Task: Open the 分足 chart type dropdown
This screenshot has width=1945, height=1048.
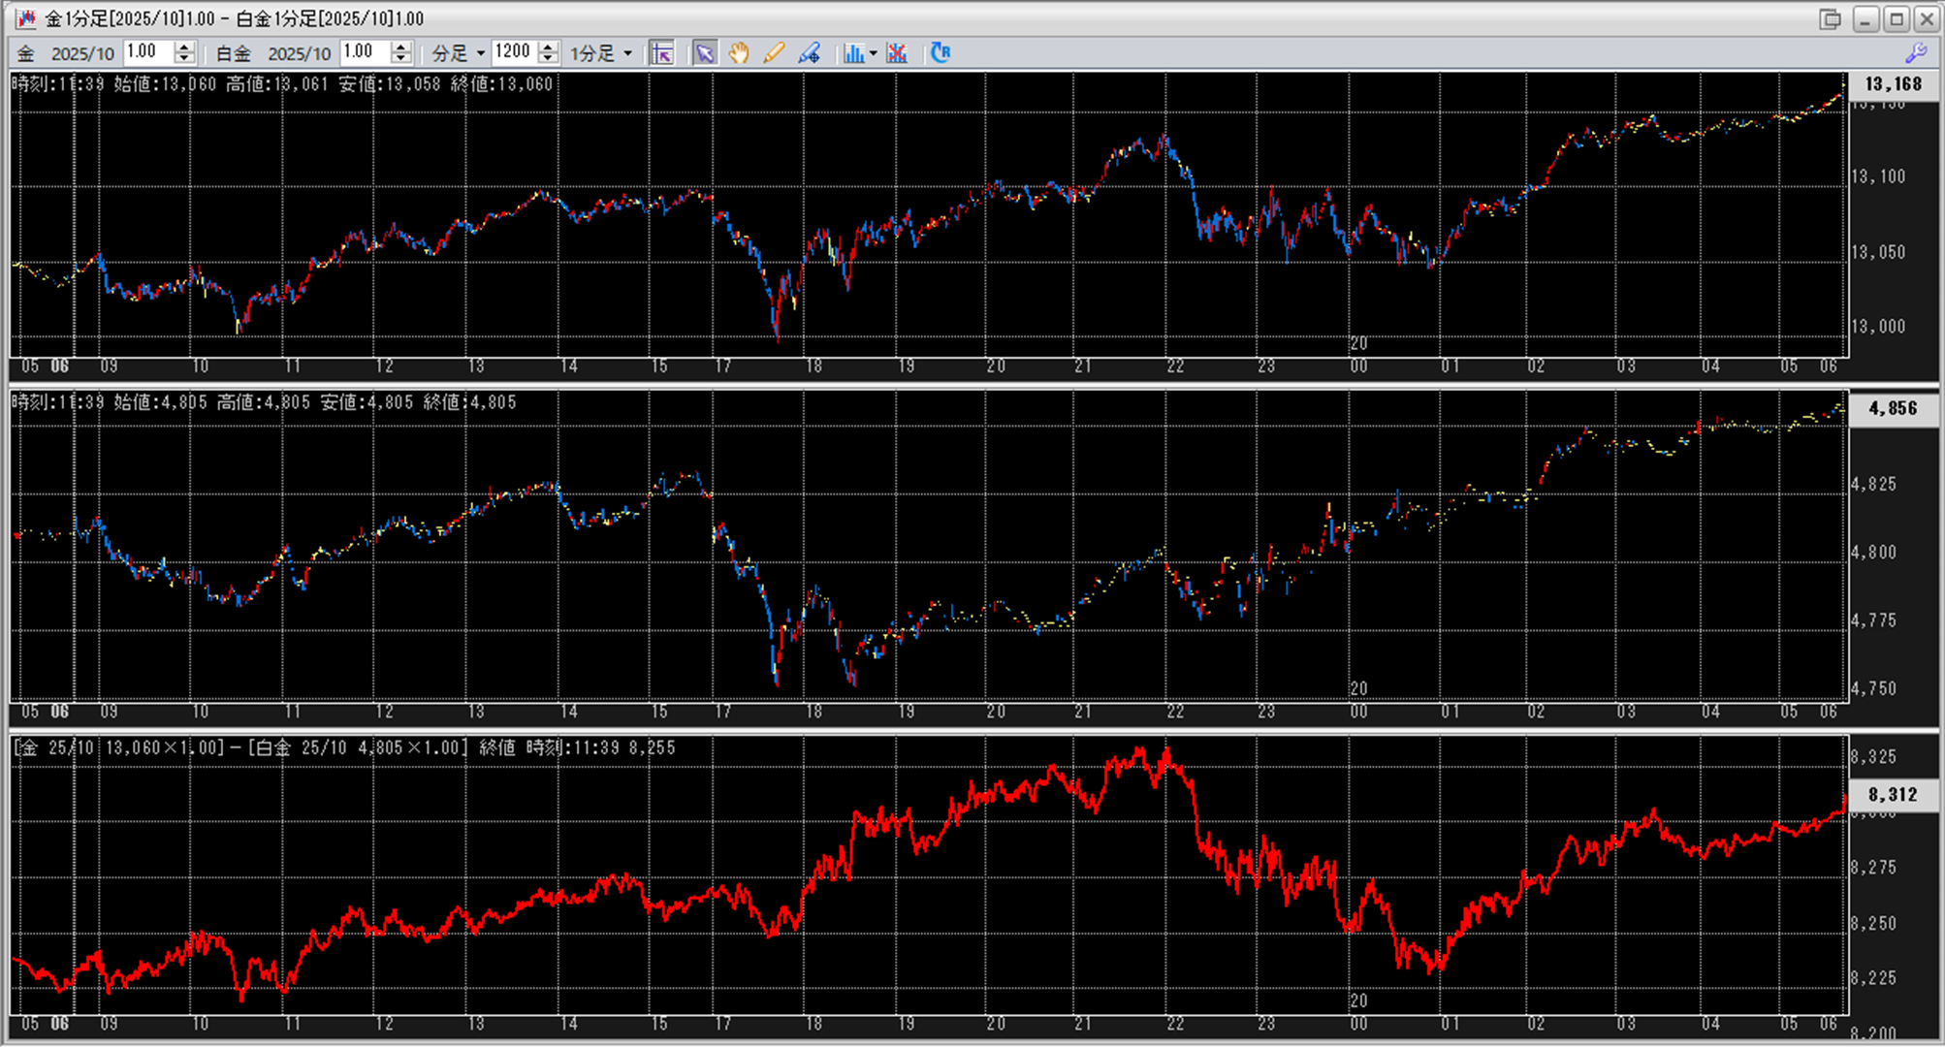Action: click(480, 54)
